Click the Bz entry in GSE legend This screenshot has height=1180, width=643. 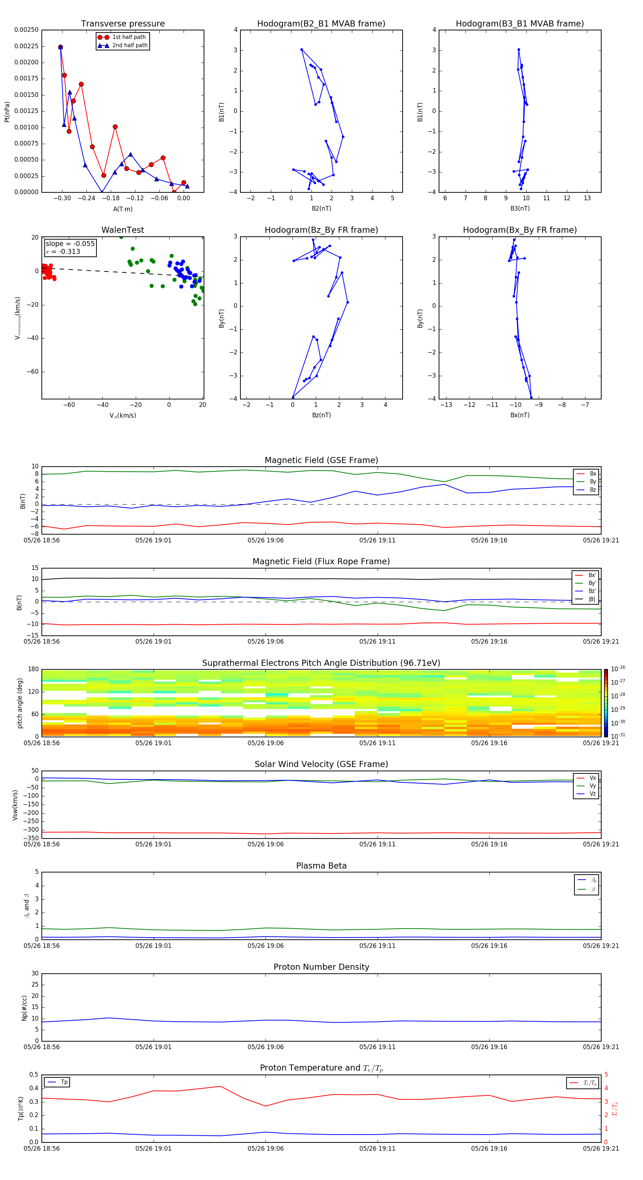click(x=586, y=490)
